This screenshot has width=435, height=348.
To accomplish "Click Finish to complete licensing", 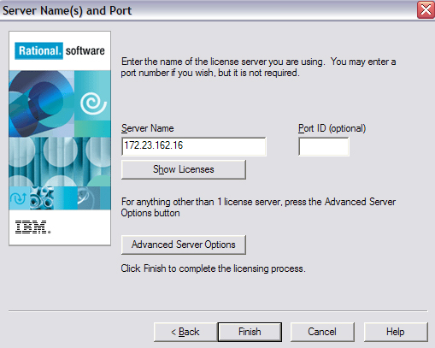I will (x=250, y=332).
